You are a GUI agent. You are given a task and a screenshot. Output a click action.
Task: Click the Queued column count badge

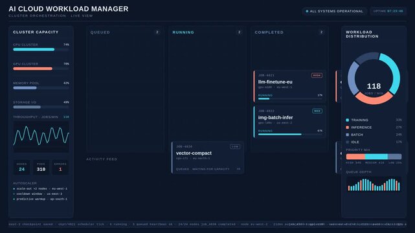157,32
